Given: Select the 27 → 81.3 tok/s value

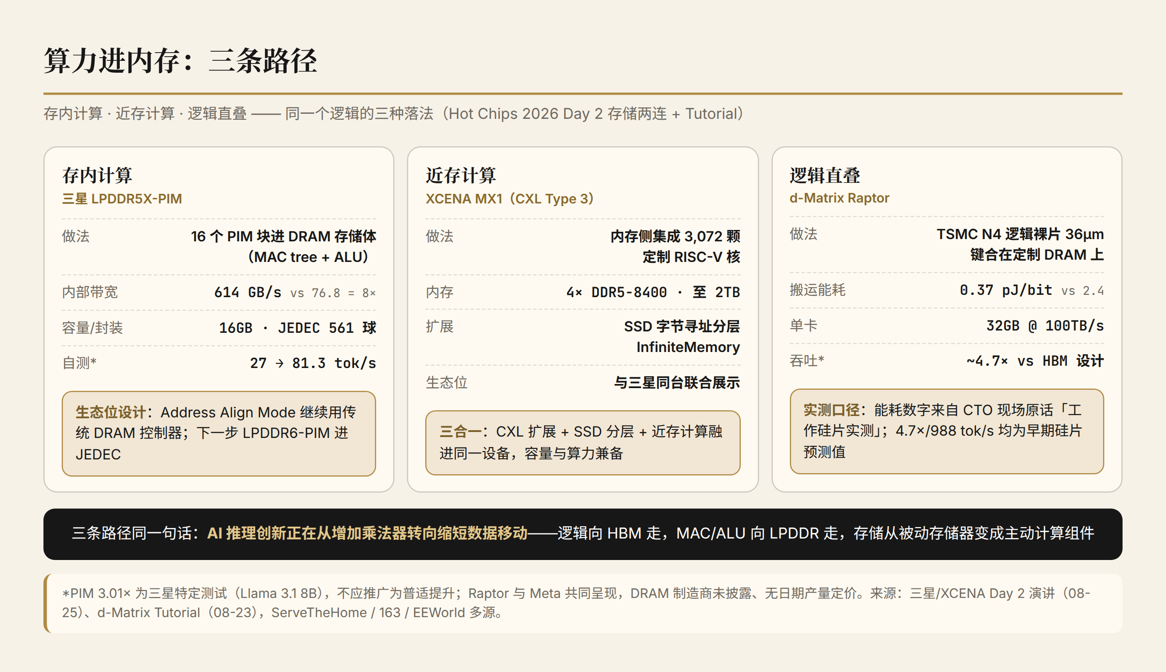Looking at the screenshot, I should click(x=313, y=363).
